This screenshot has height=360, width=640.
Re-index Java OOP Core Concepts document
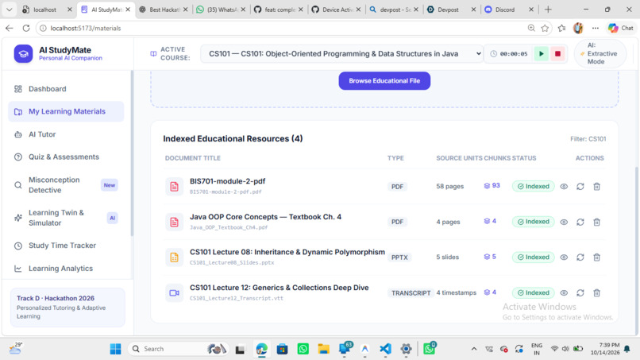[580, 222]
